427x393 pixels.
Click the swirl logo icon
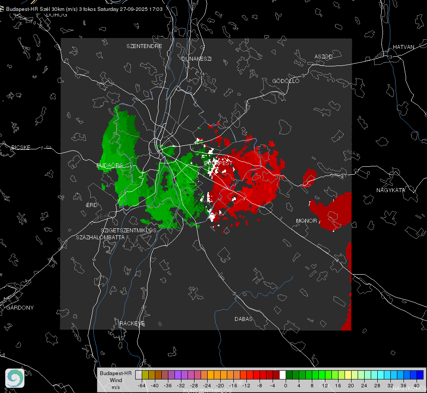coord(15,378)
